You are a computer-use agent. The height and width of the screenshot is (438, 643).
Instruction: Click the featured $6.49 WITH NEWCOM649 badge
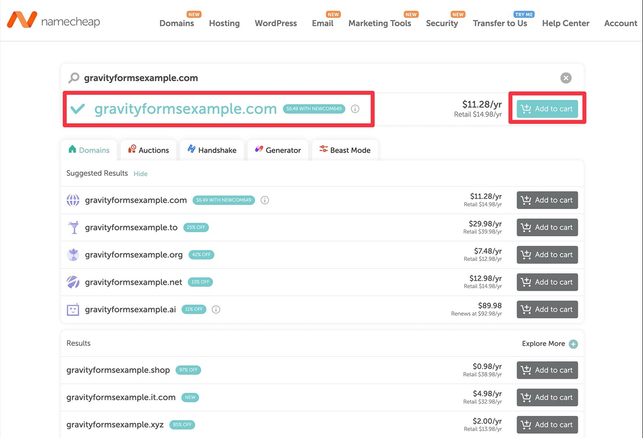(314, 109)
